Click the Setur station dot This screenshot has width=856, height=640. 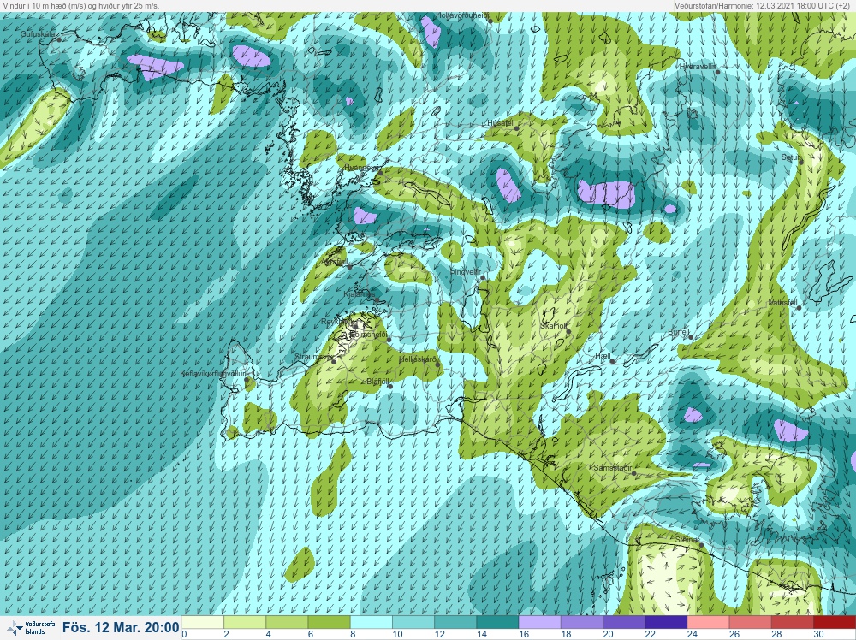801,162
